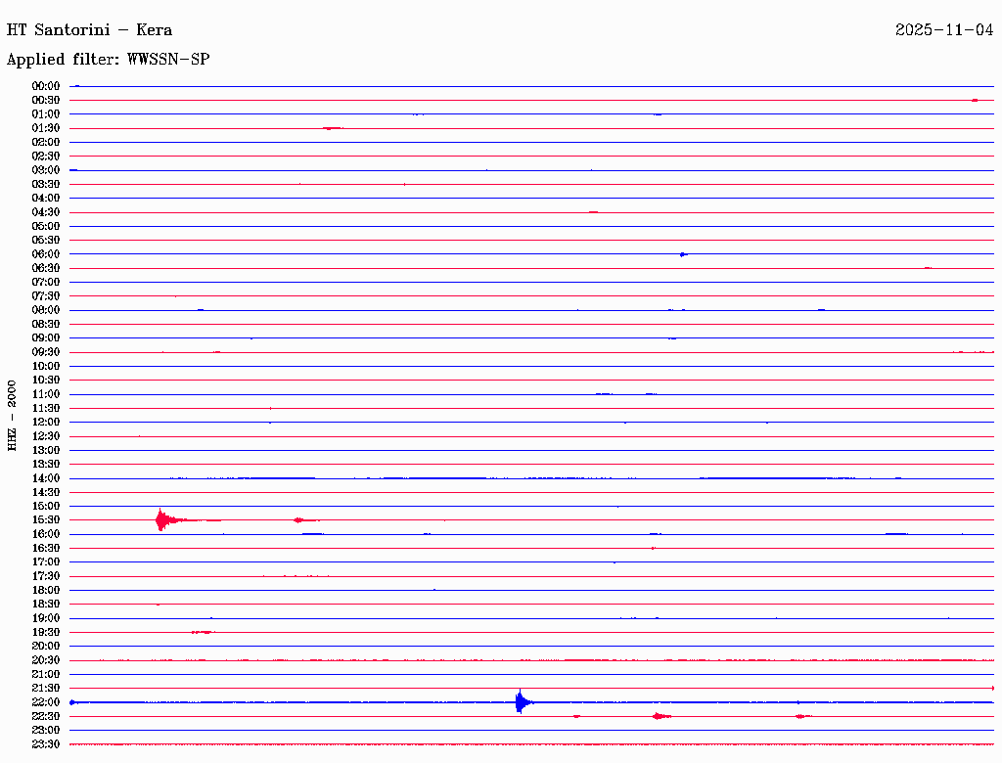This screenshot has height=763, width=1002.
Task: Click the 08:00 time label
Action: point(46,310)
